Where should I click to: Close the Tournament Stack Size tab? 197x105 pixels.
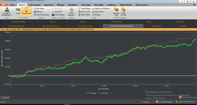68,26
